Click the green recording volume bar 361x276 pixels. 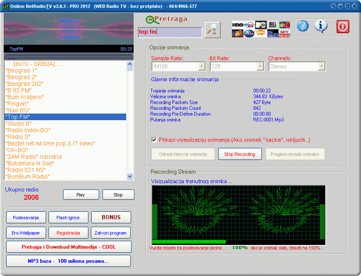[189, 242]
